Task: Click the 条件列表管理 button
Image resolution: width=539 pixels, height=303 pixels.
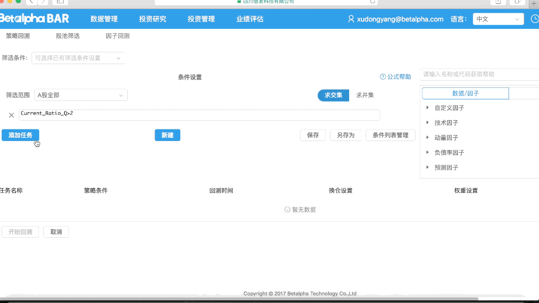Action: pos(390,135)
